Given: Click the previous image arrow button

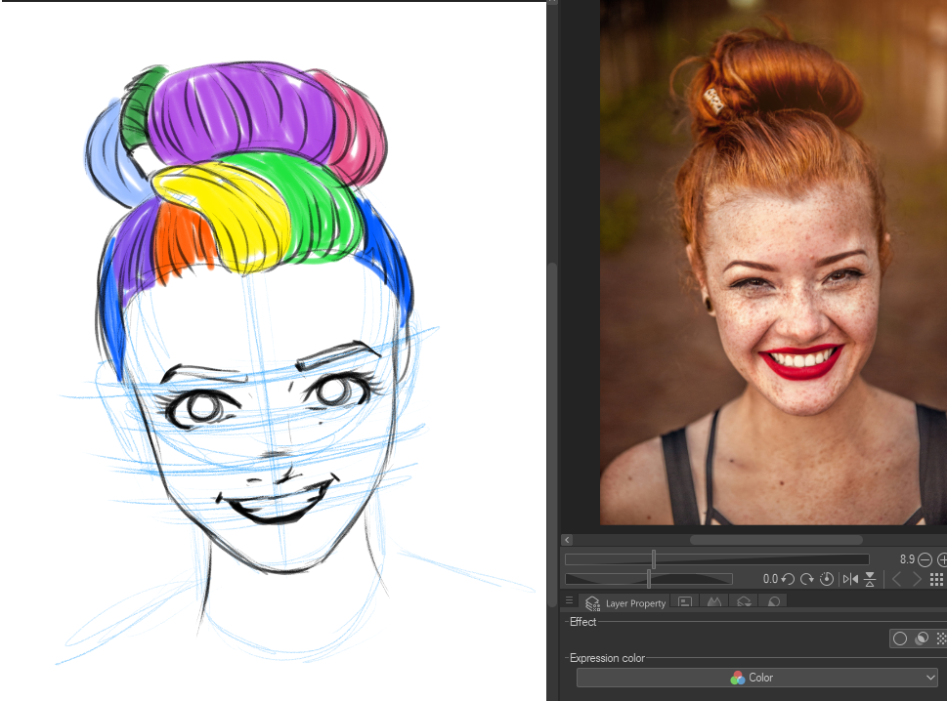Looking at the screenshot, I should point(896,579).
